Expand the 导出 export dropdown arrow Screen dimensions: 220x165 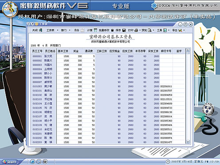pyautogui.click(x=184, y=30)
